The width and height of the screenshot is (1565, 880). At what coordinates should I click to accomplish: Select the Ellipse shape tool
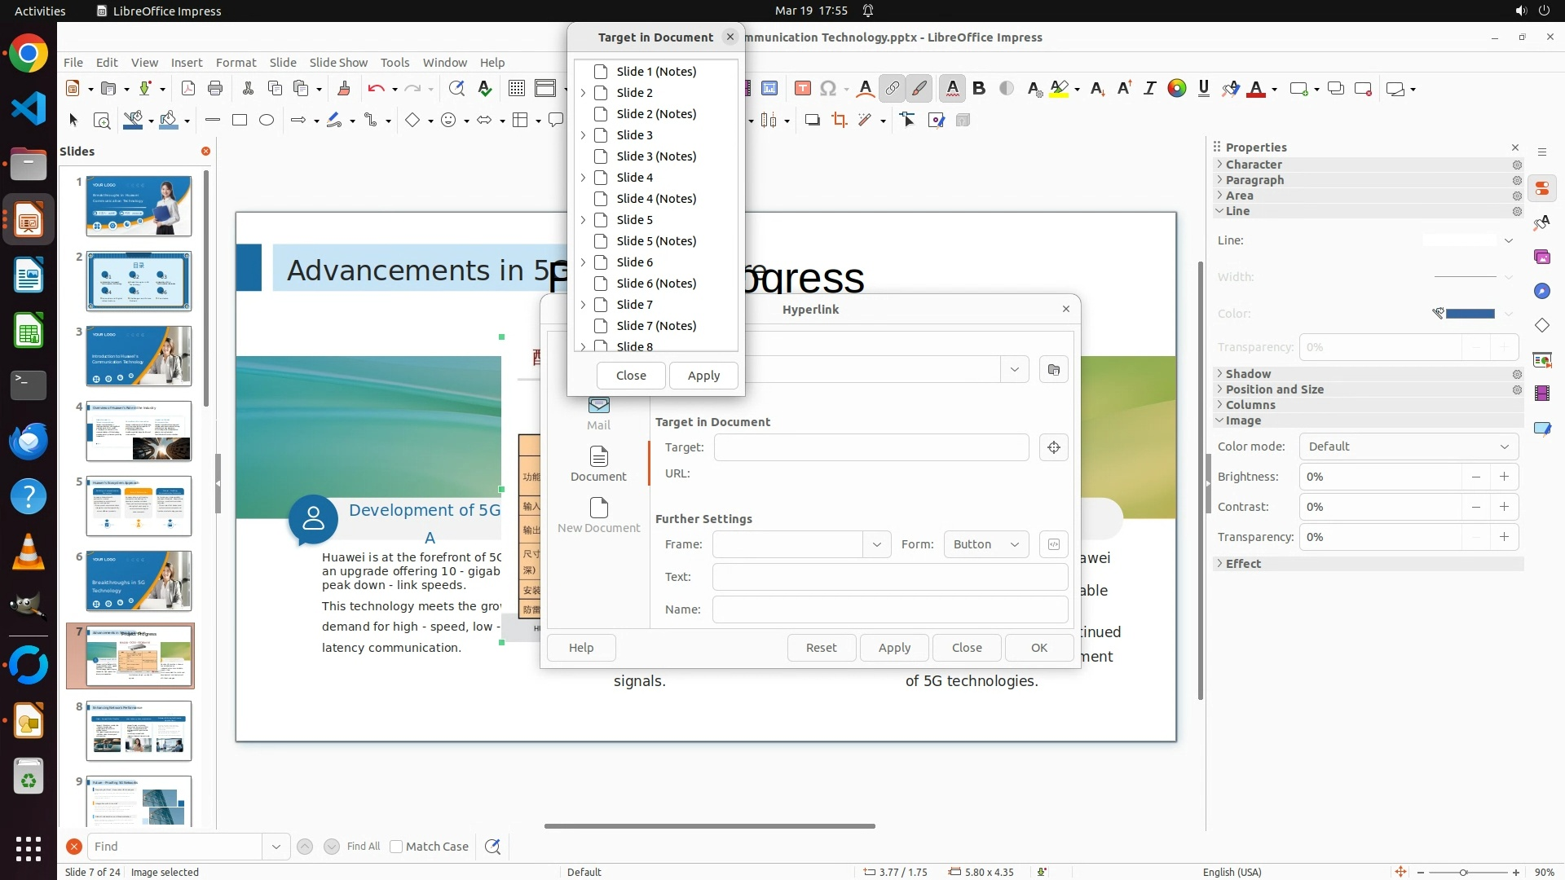pos(267,121)
